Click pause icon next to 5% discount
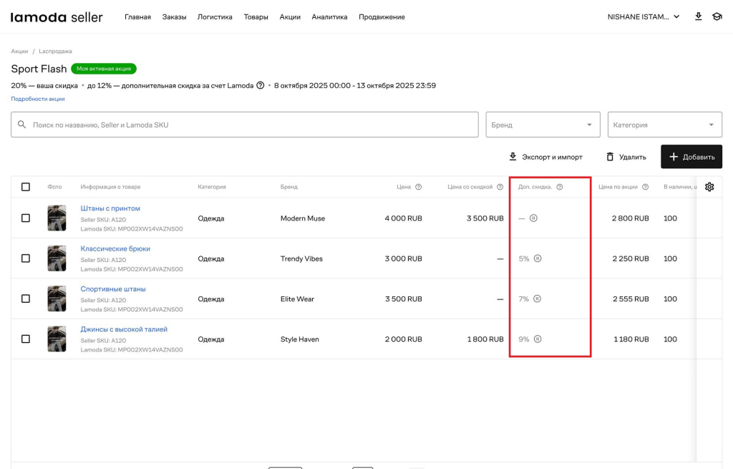This screenshot has height=469, width=733. click(x=538, y=258)
